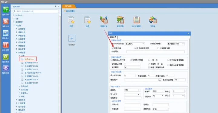This screenshot has width=218, height=113.
Task: Launch the 采购订单 desktop shortcut icon
Action: click(120, 20)
